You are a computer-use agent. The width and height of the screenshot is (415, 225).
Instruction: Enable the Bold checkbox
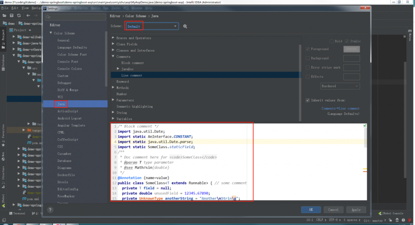(x=331, y=41)
